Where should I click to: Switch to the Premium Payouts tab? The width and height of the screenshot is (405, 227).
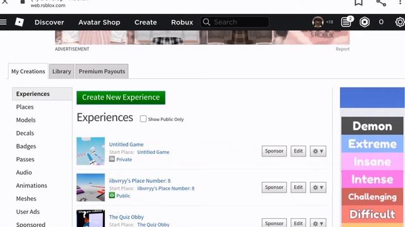pyautogui.click(x=102, y=71)
